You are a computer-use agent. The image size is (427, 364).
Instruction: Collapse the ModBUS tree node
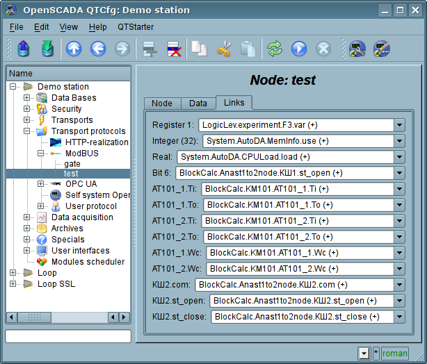[x=41, y=154]
